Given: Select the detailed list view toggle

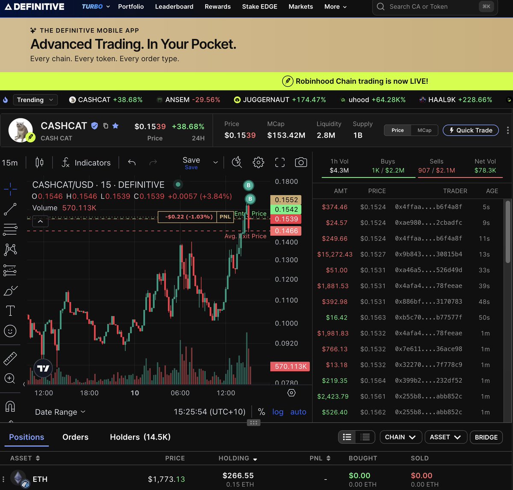Looking at the screenshot, I should [x=347, y=437].
